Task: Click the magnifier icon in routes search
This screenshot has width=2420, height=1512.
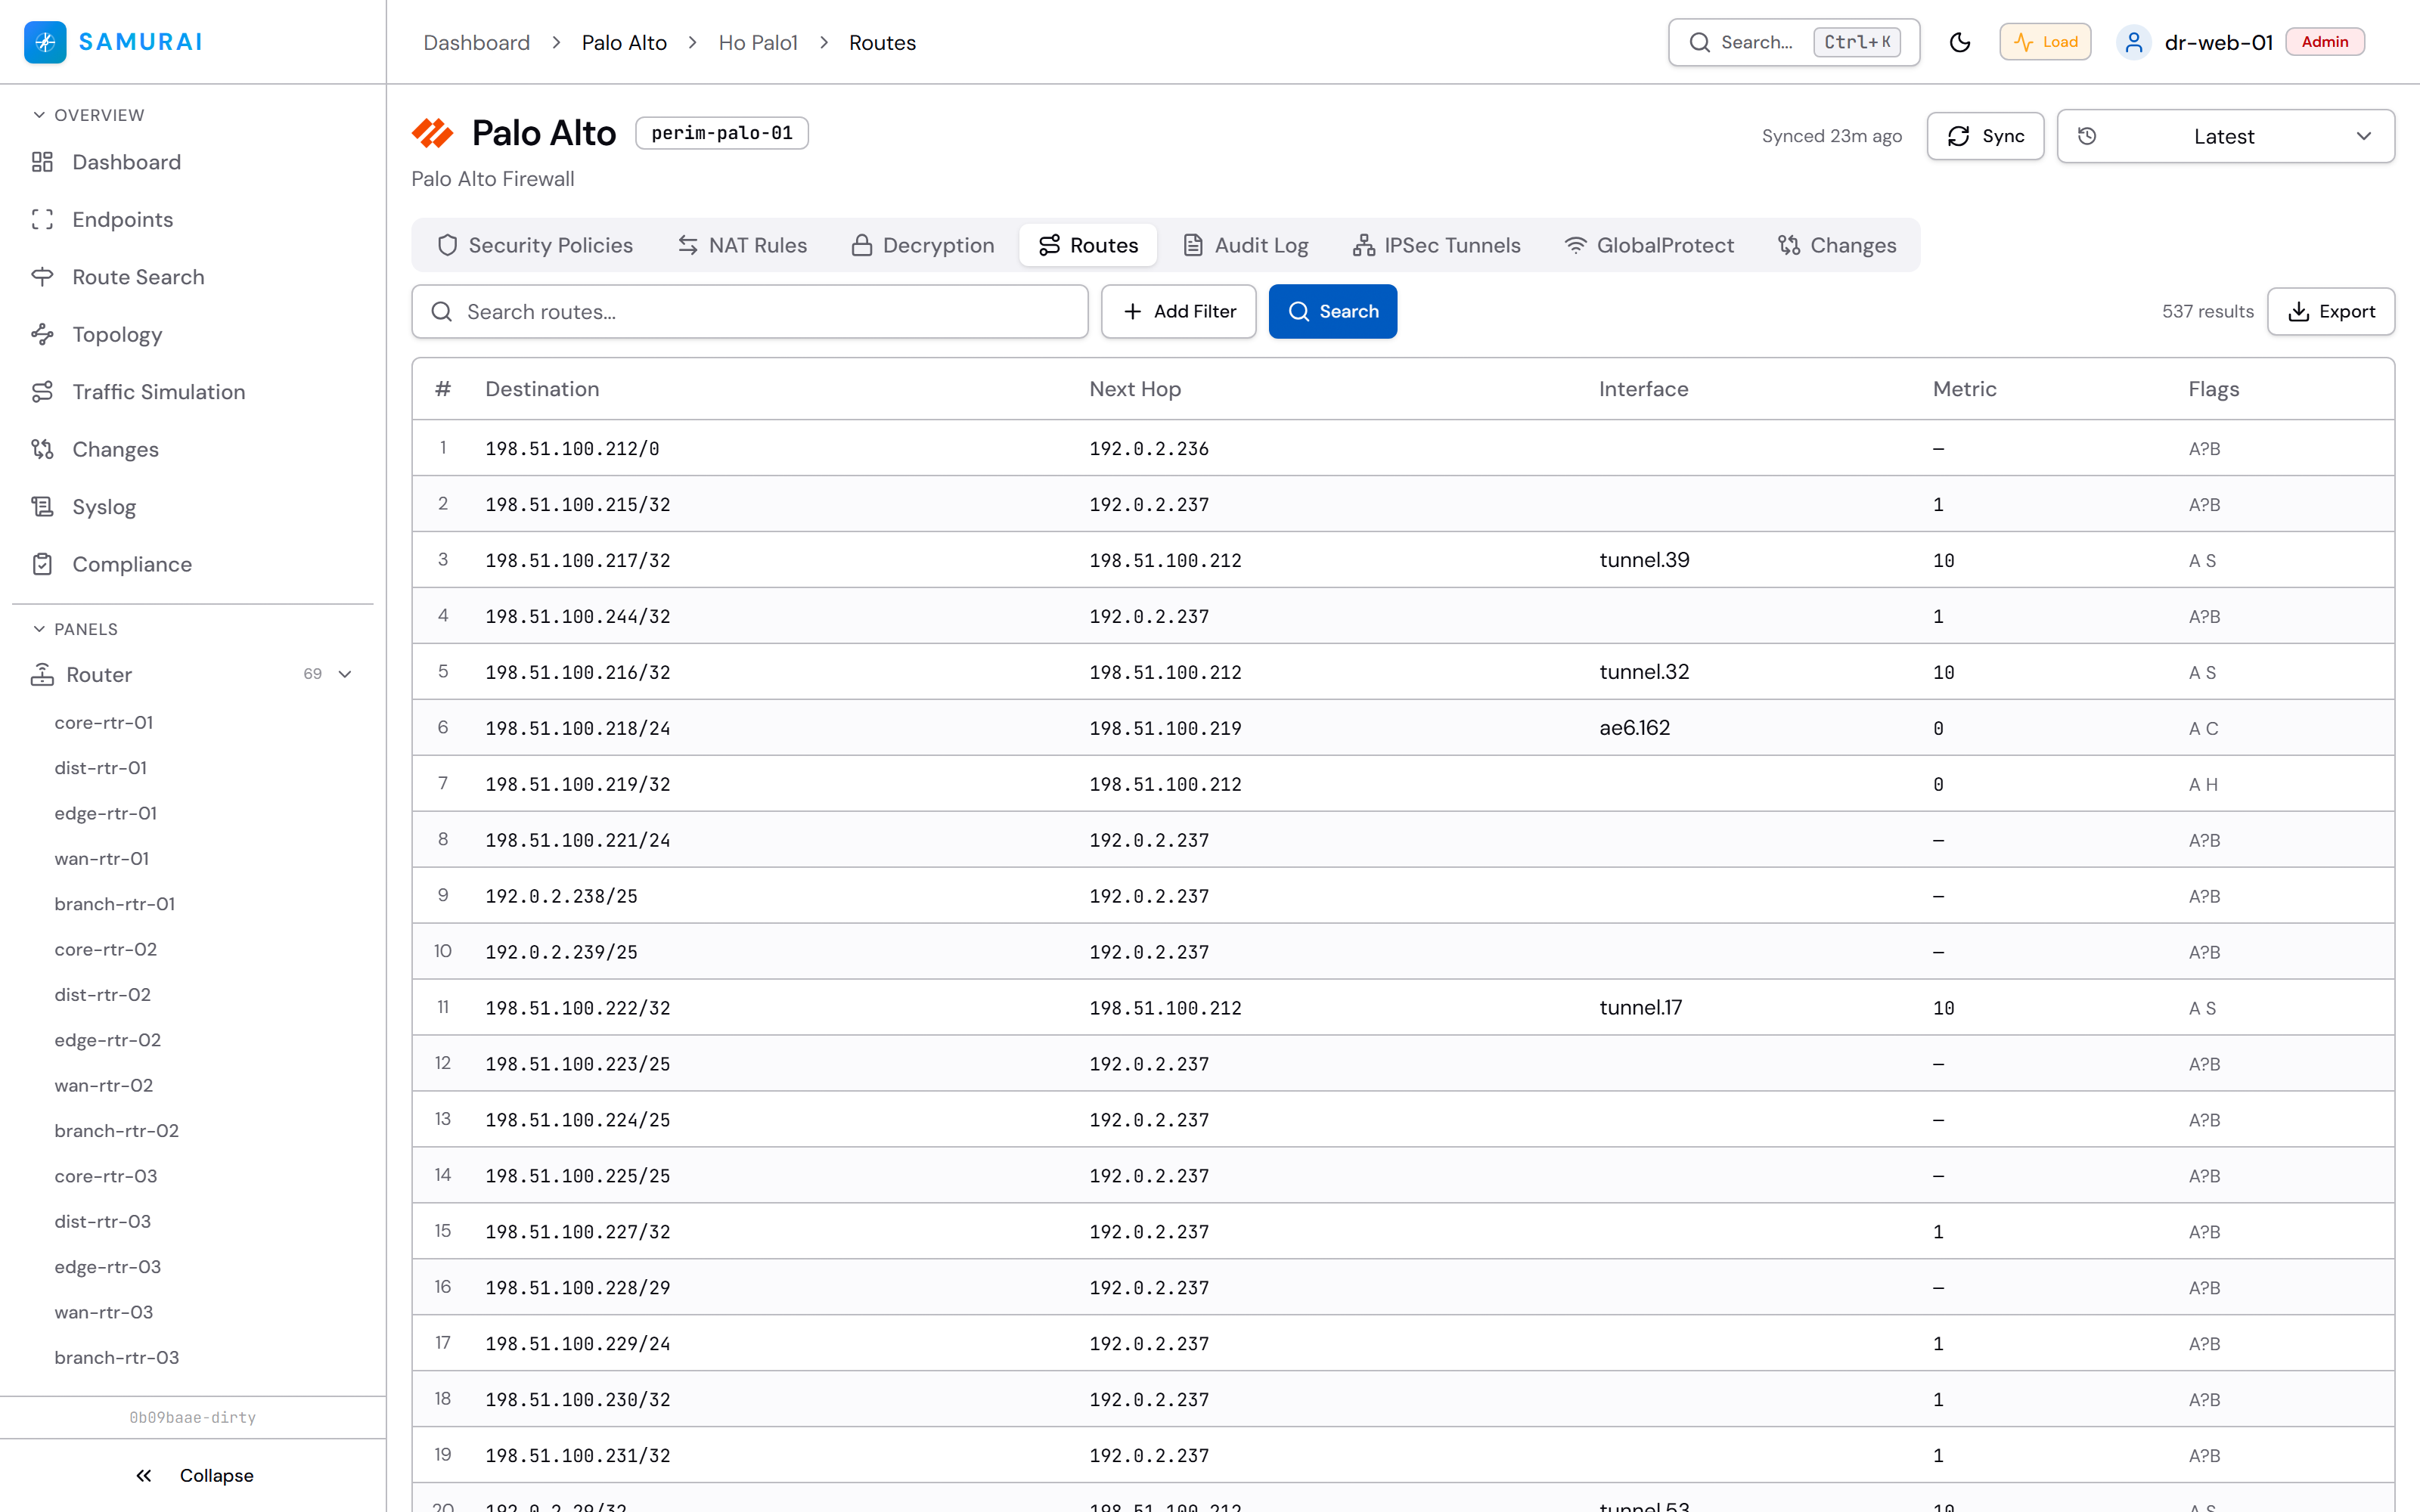Action: [442, 312]
